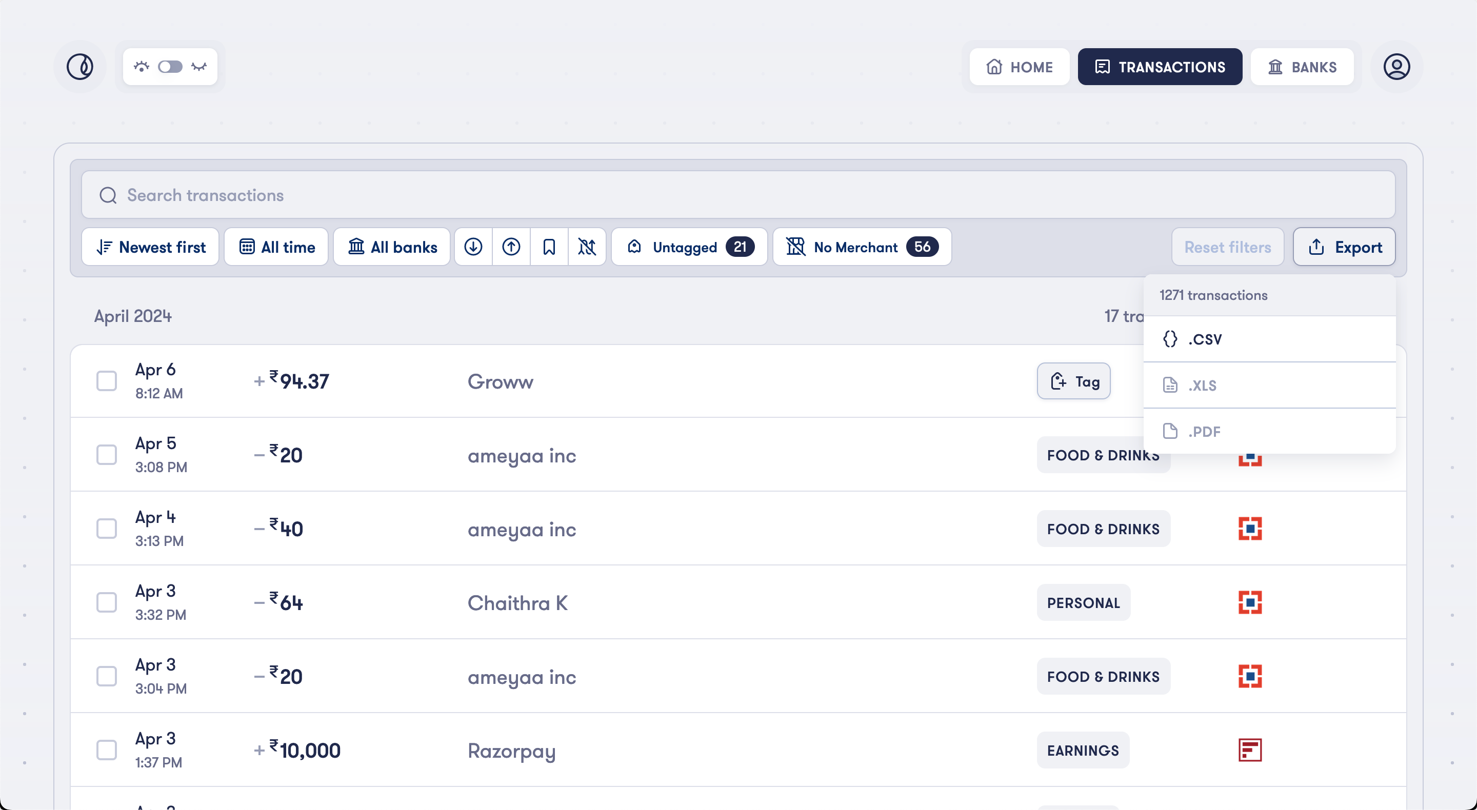Toggle the privacy eye switch
This screenshot has width=1477, height=810.
pos(170,67)
